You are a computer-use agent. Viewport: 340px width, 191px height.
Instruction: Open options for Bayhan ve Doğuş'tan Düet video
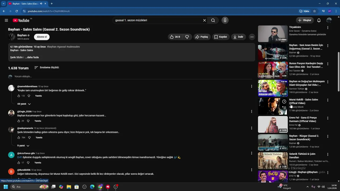(x=328, y=82)
